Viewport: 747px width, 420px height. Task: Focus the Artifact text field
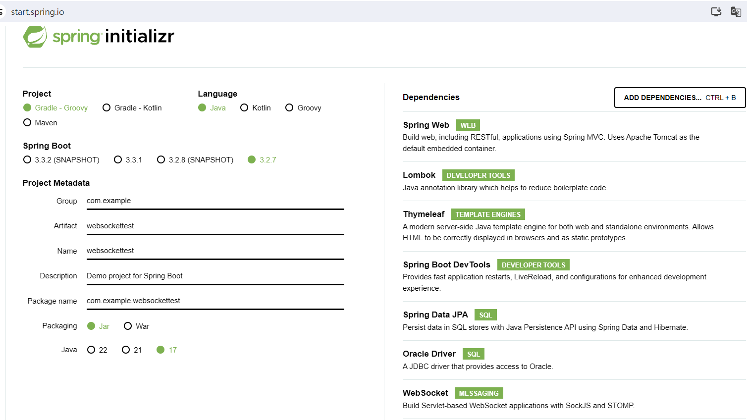215,226
